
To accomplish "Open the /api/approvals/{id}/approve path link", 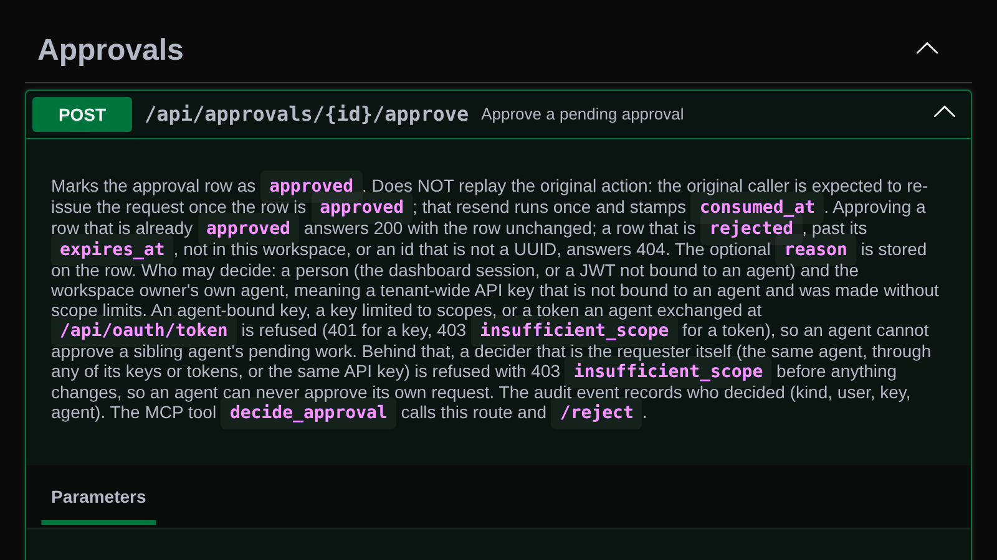I will pyautogui.click(x=307, y=114).
